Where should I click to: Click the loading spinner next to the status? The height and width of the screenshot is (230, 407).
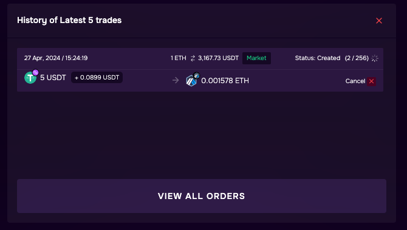[375, 58]
